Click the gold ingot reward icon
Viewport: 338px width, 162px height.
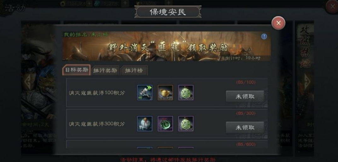coord(165,93)
